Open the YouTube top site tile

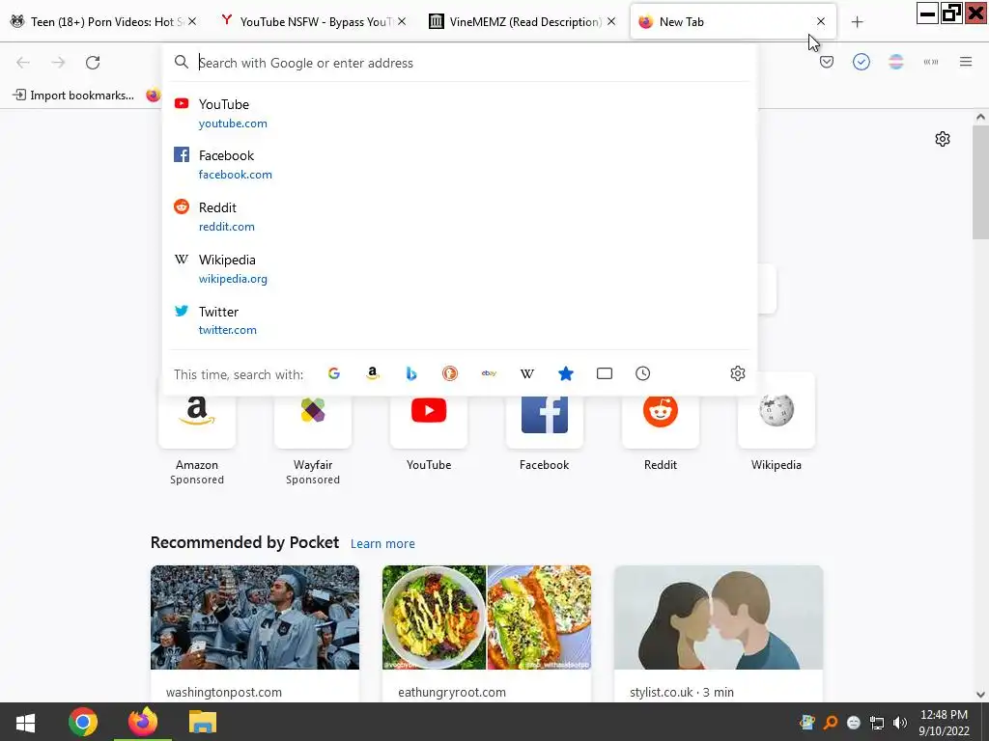[429, 423]
